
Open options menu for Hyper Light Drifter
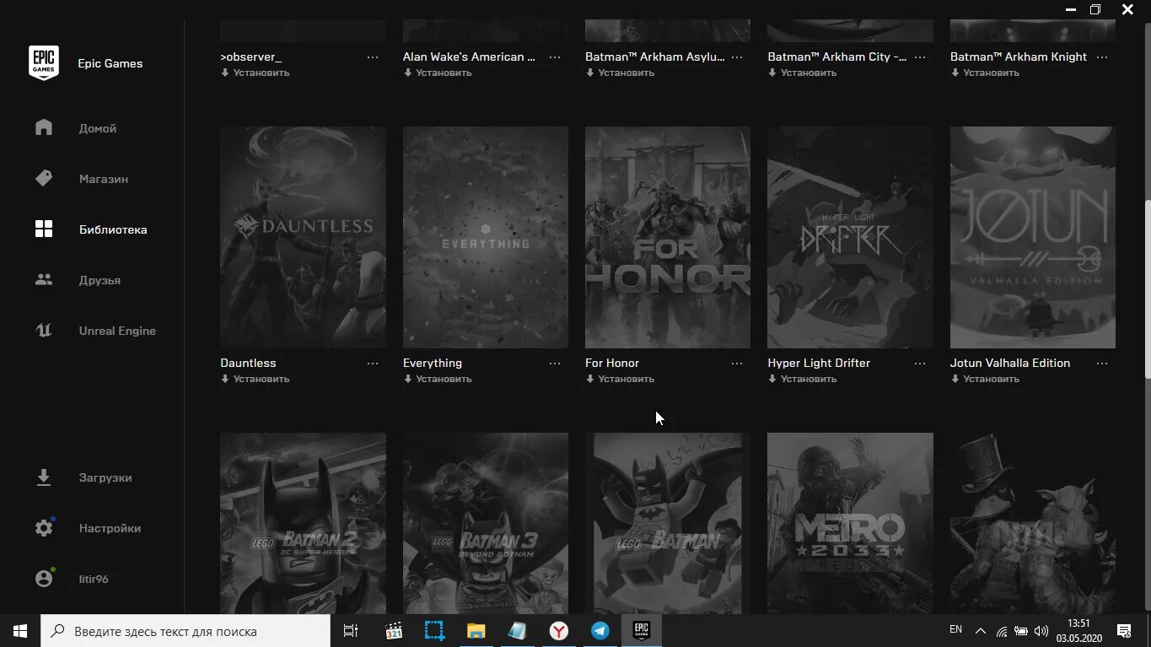coord(920,364)
